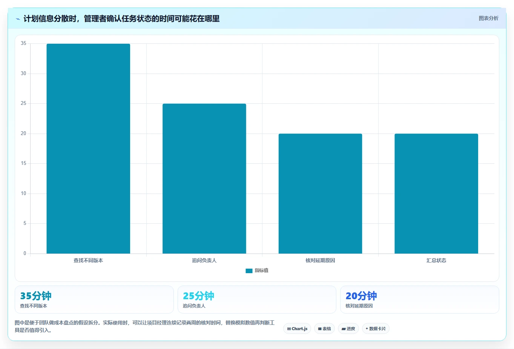Click the 图表分析 label in header
Viewport: 514px width, 349px height.
coord(488,18)
